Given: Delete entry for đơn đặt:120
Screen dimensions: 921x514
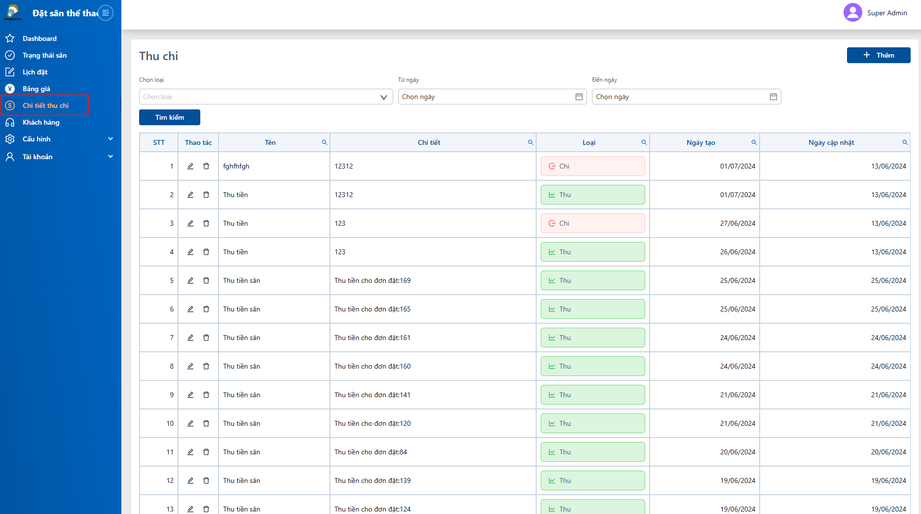Looking at the screenshot, I should (x=206, y=423).
